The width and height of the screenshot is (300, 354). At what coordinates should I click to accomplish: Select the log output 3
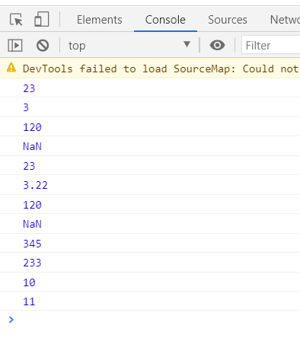(x=26, y=107)
